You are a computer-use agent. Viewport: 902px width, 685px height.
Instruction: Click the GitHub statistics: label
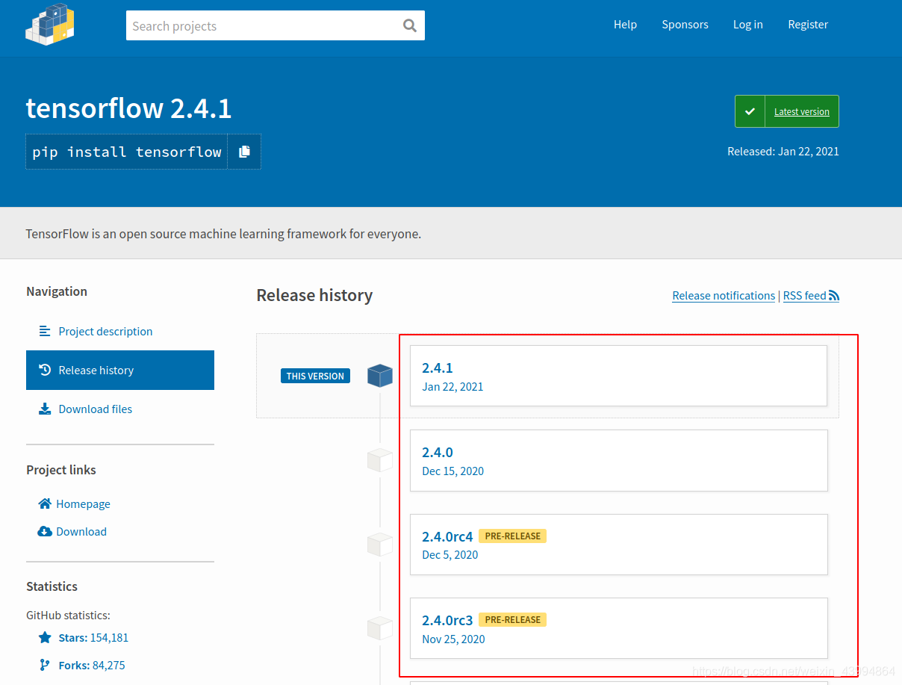click(68, 616)
